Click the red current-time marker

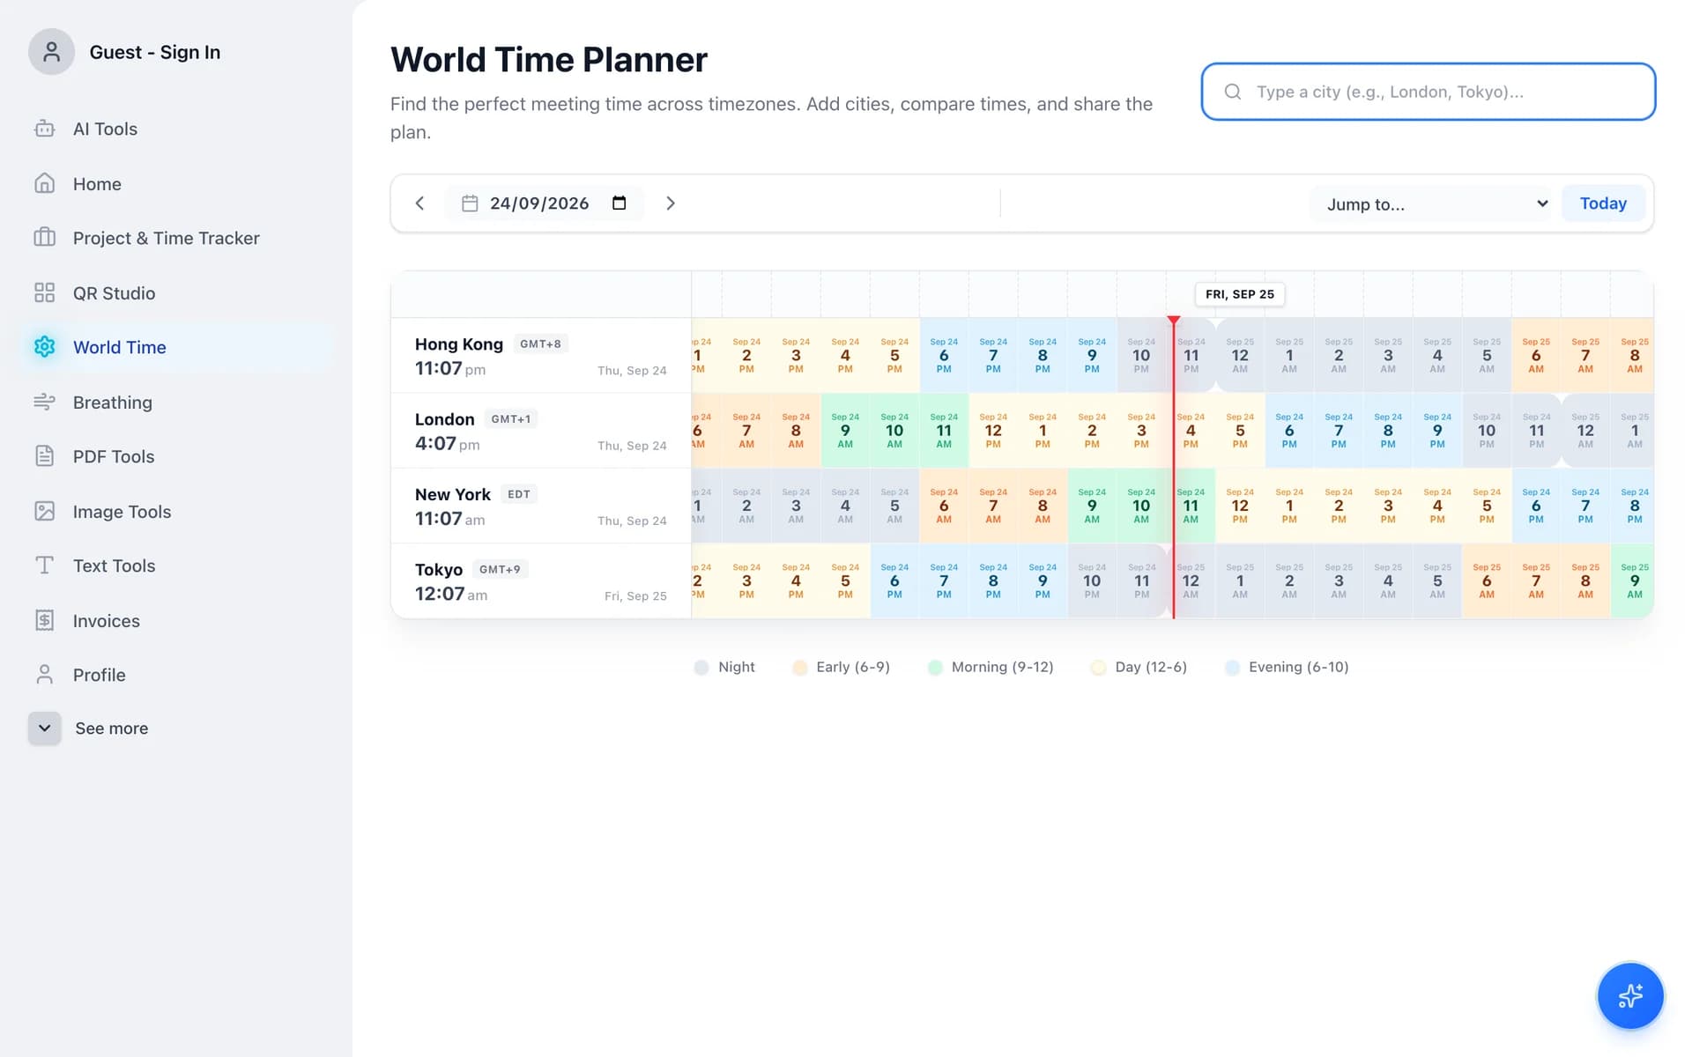1173,320
